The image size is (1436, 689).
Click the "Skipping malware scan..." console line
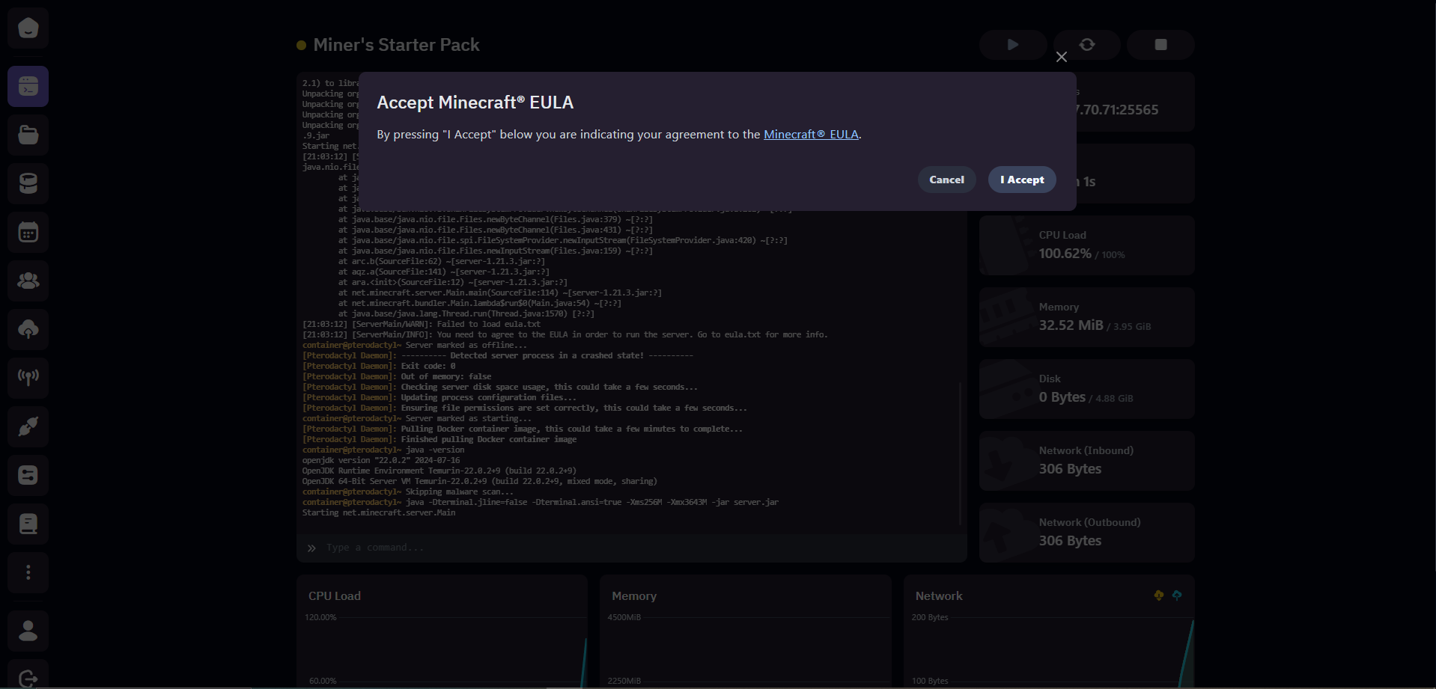coord(408,492)
